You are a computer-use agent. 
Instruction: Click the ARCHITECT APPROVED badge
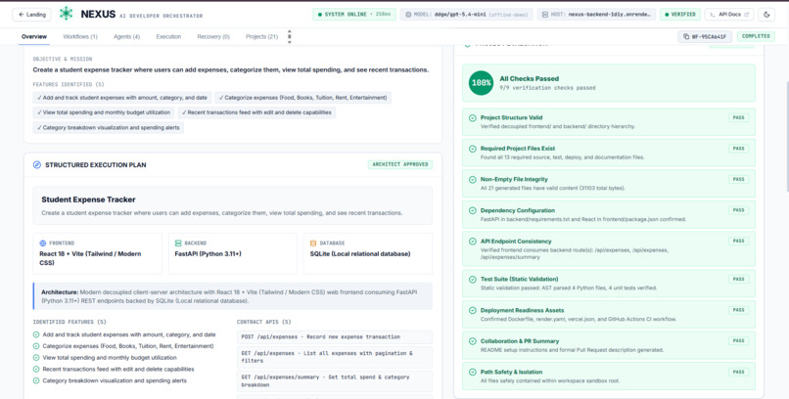pyautogui.click(x=400, y=164)
